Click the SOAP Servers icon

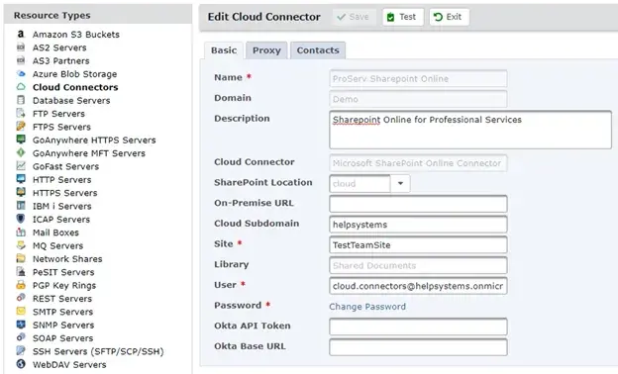point(21,337)
